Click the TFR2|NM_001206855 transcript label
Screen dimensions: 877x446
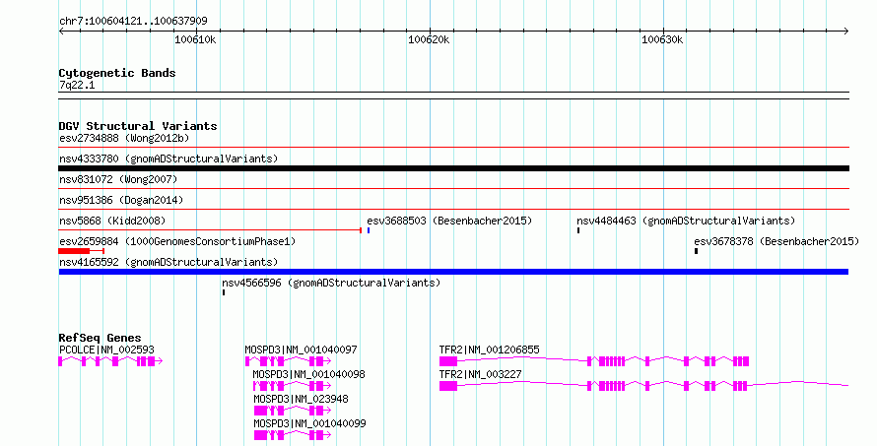[x=490, y=350]
